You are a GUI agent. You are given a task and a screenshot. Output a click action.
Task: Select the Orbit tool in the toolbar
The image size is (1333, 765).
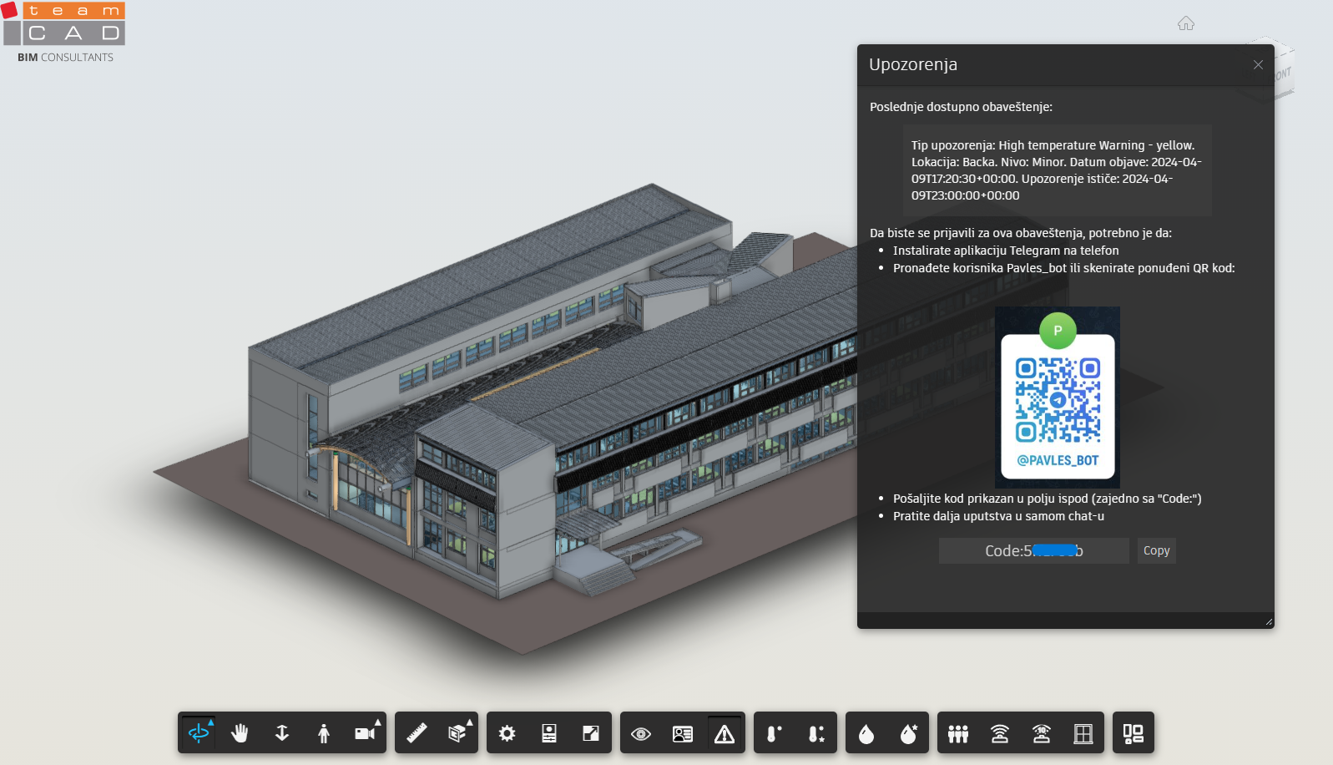(199, 733)
